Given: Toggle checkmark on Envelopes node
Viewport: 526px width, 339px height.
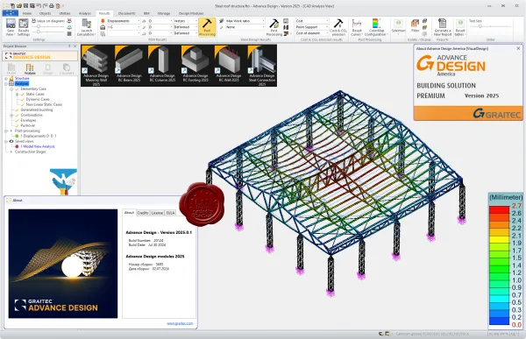Looking at the screenshot, I should tap(18, 120).
